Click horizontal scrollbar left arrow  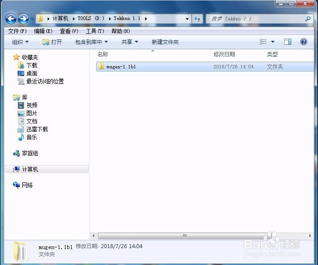click(x=94, y=236)
